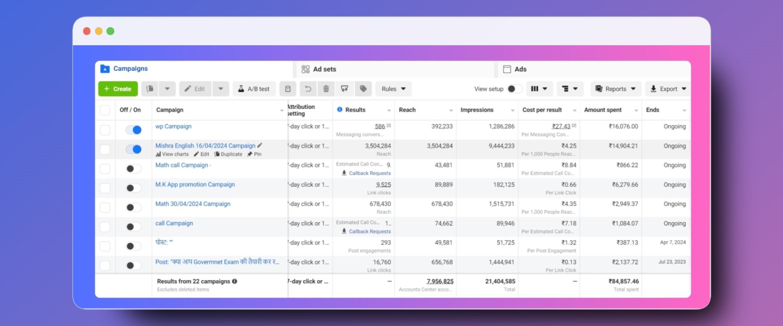783x326 pixels.
Task: Open the wp Campaign link
Action: pos(173,127)
